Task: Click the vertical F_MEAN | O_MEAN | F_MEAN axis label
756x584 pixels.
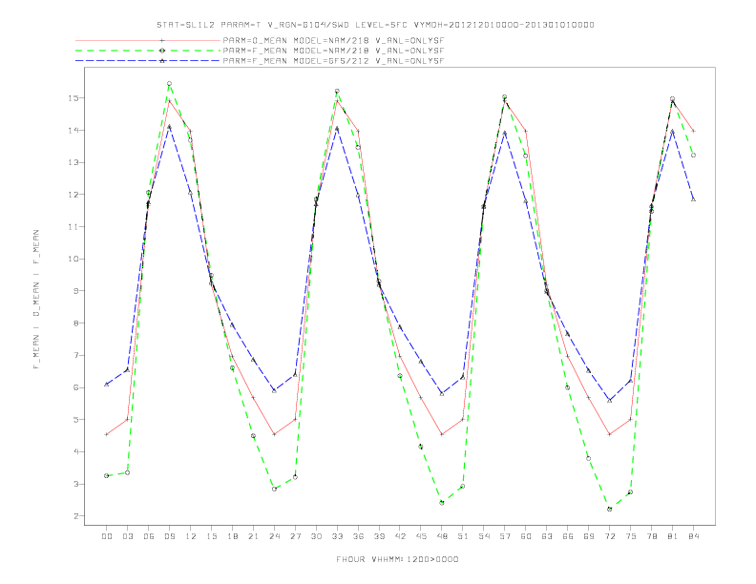Action: tap(36, 300)
